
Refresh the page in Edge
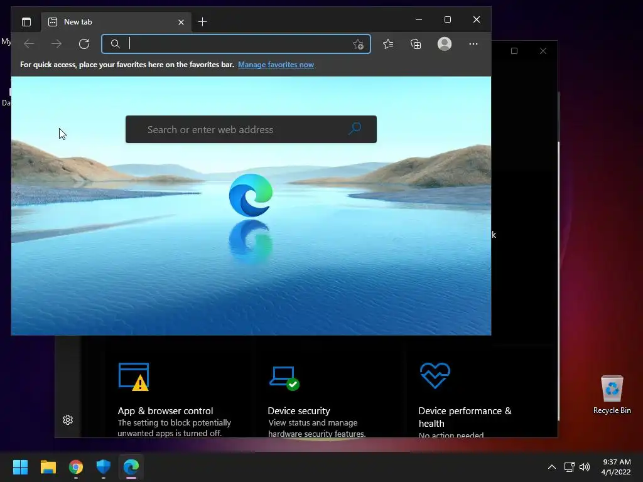(84, 44)
